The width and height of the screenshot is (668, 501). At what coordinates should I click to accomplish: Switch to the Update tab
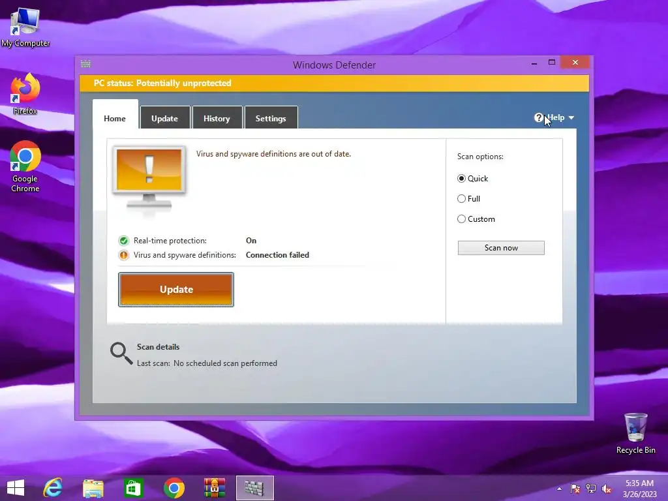pos(165,117)
